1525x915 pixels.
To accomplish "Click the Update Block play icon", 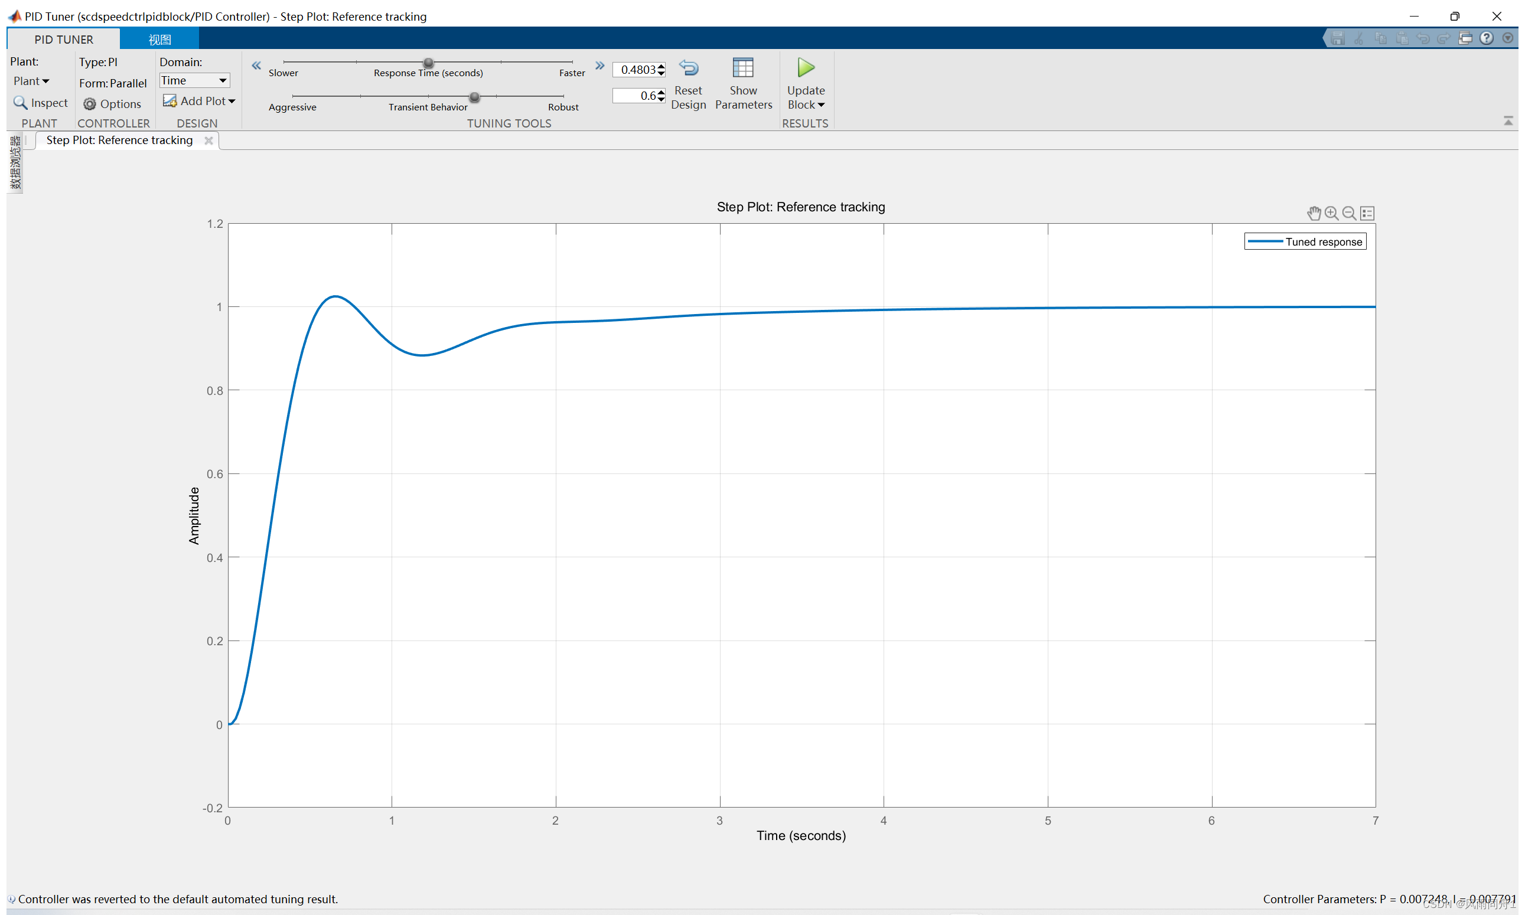I will tap(806, 68).
